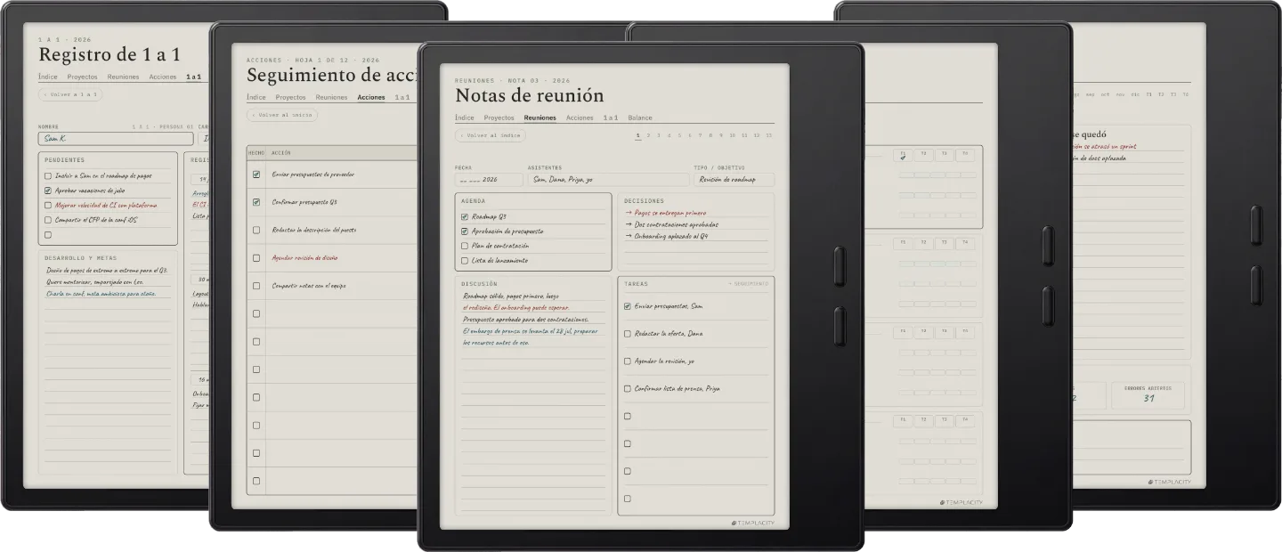
Task: Click 'Volver al índice' button on meeting notes
Action: [x=491, y=135]
